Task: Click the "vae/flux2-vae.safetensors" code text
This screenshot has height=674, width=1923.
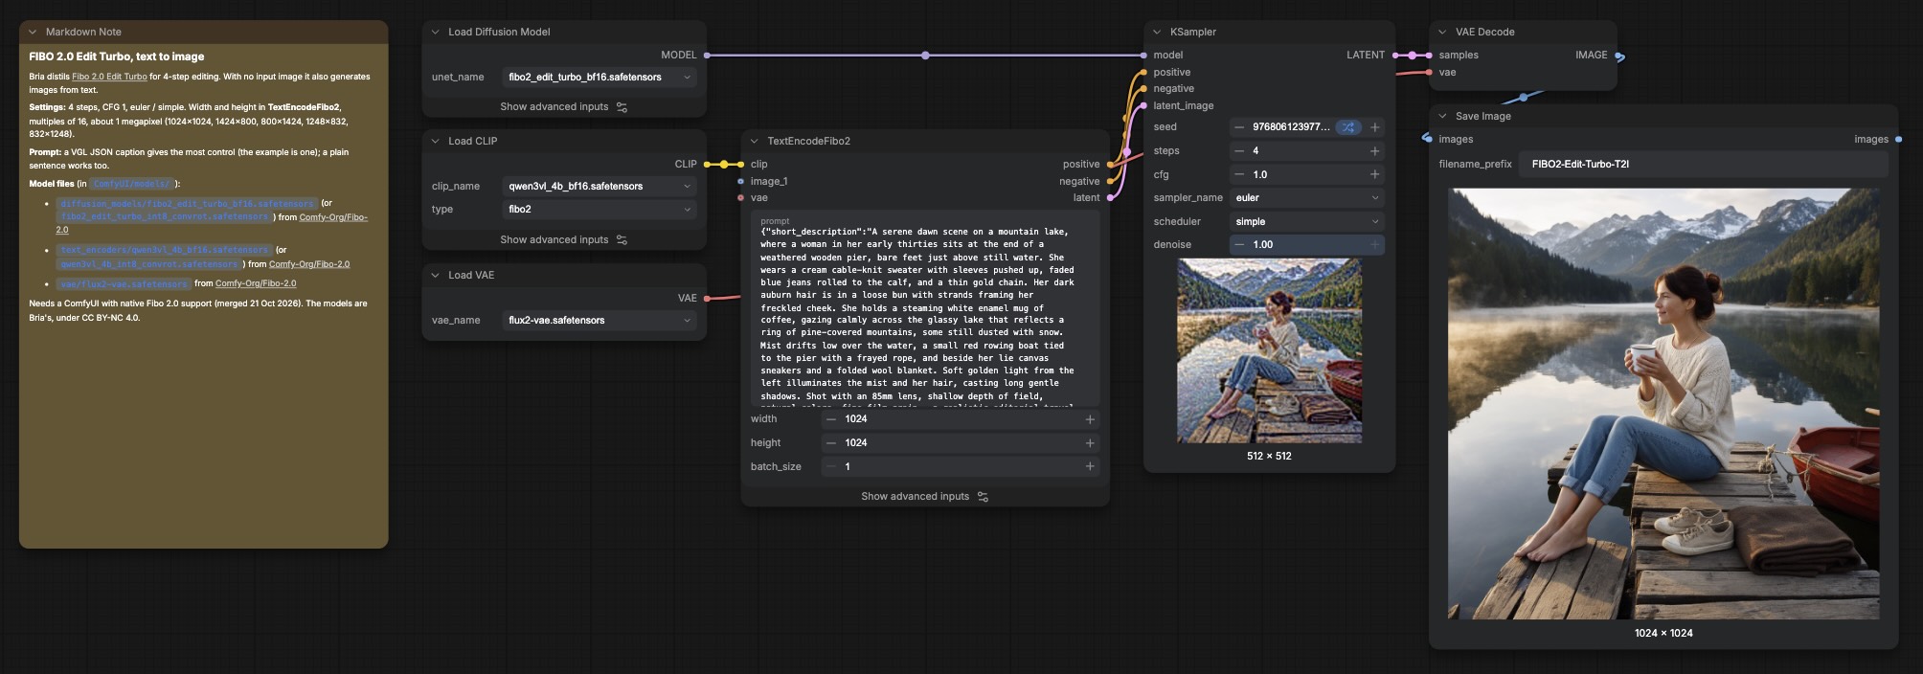Action: 124,284
